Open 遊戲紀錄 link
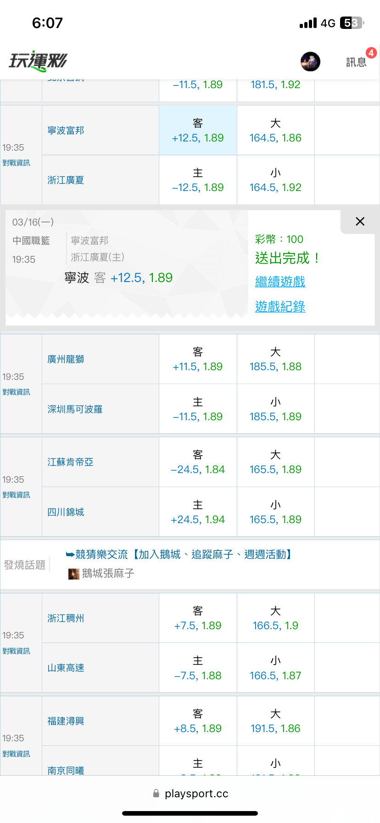Screen dimensions: 380x823 pyautogui.click(x=280, y=306)
